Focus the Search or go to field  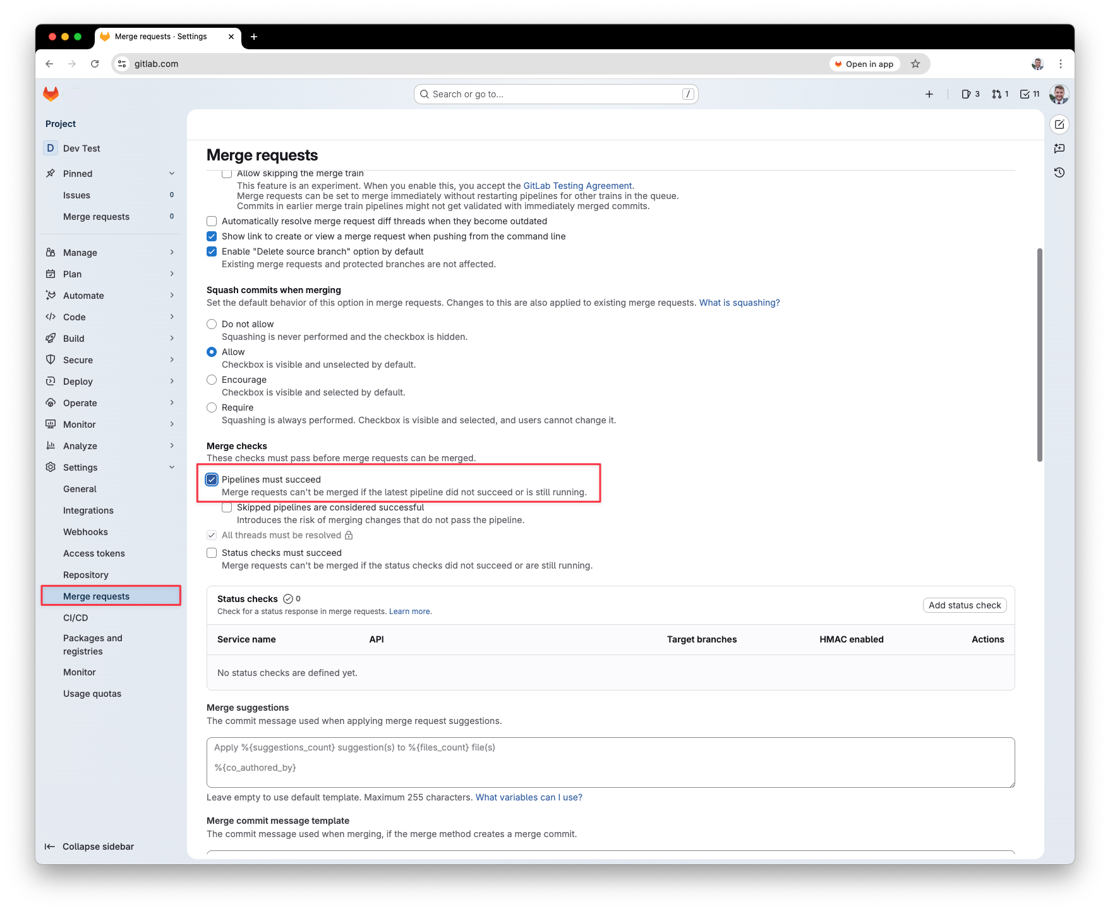[x=556, y=94]
